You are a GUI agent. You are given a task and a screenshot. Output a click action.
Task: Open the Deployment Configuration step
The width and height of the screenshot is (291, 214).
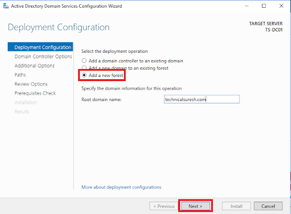[43, 47]
